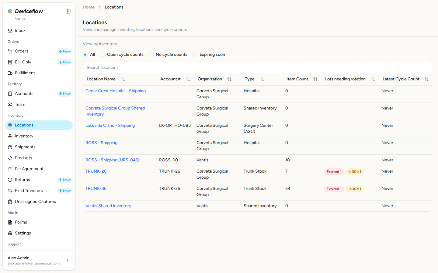The image size is (438, 273).
Task: Click the Expired 1 badge for TRUNK-26
Action: tap(334, 172)
